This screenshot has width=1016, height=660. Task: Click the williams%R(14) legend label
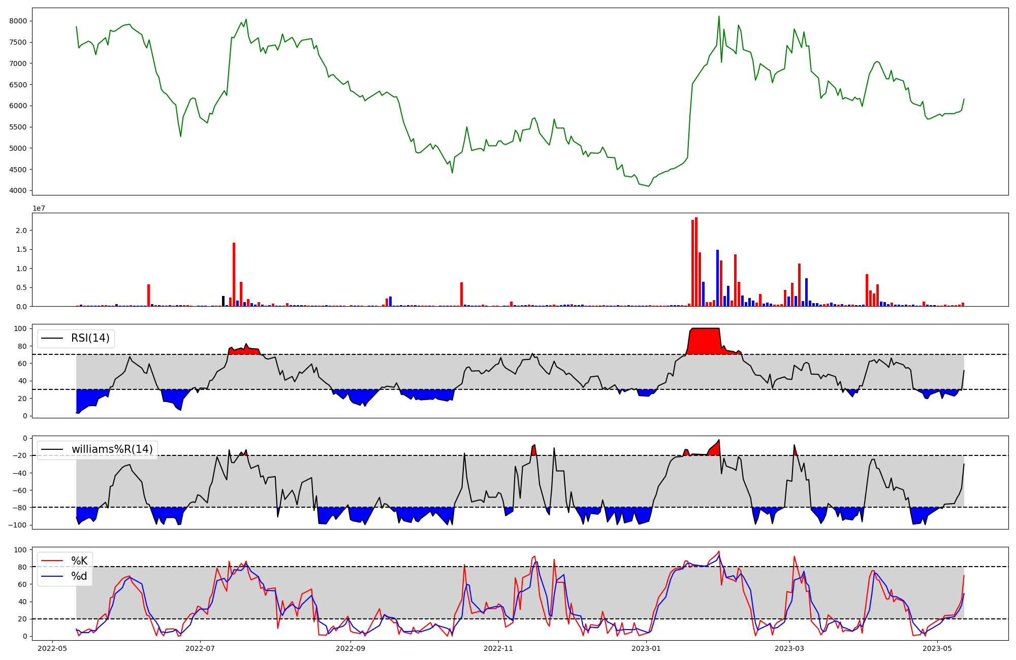[112, 449]
